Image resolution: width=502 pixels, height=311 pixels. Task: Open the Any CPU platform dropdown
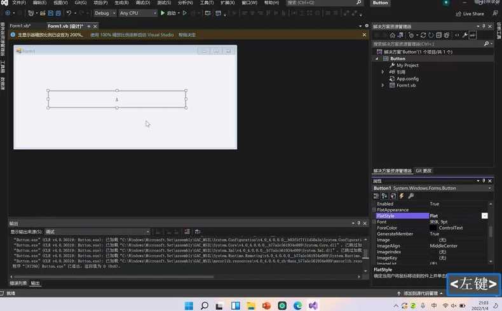tap(138, 13)
